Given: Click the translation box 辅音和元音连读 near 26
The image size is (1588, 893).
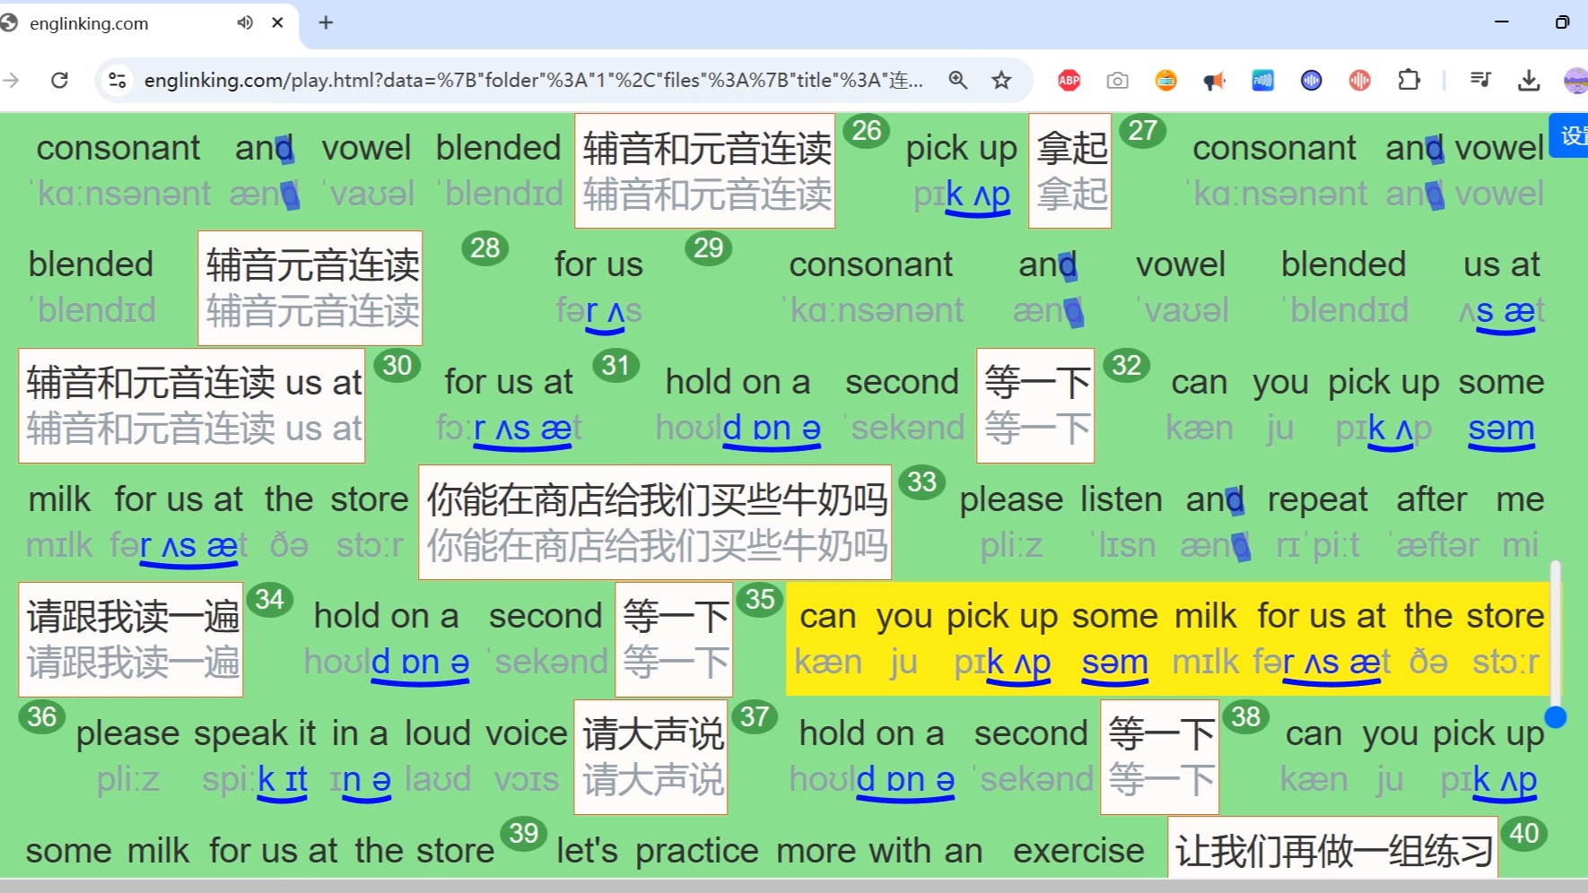Looking at the screenshot, I should pos(705,170).
